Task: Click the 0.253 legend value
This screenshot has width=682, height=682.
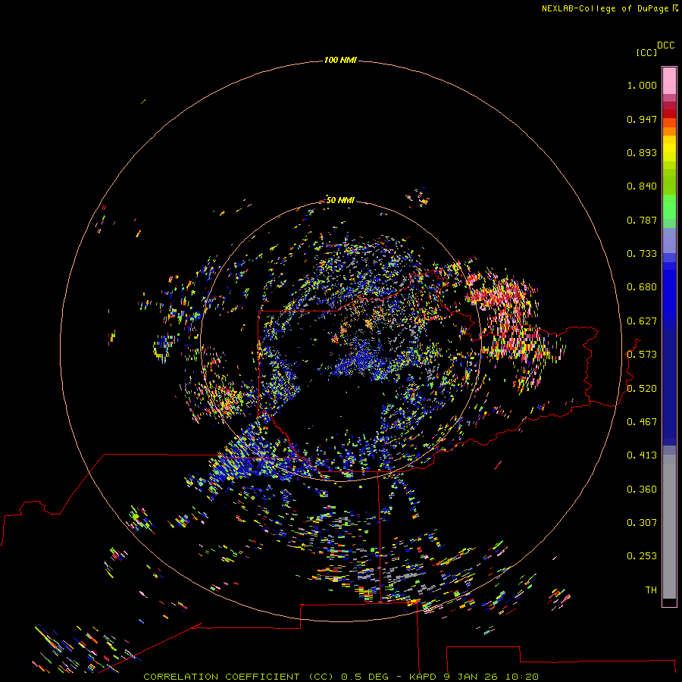Action: (642, 556)
